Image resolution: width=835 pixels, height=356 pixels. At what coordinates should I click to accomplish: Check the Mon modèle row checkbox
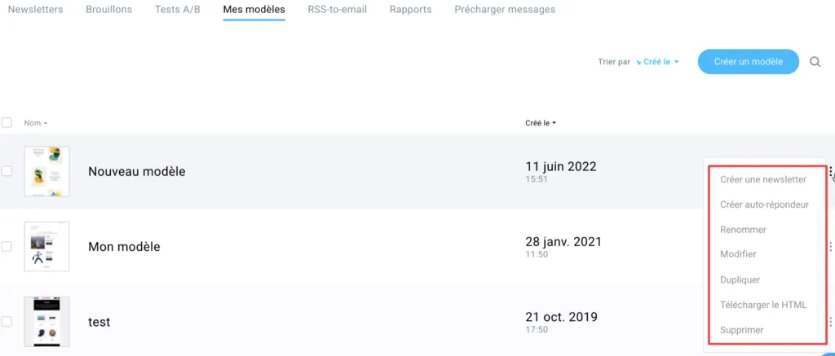tap(7, 246)
